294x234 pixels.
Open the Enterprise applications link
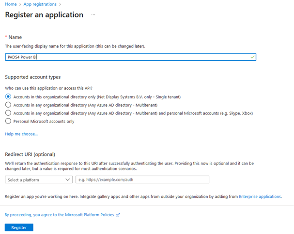(260, 196)
